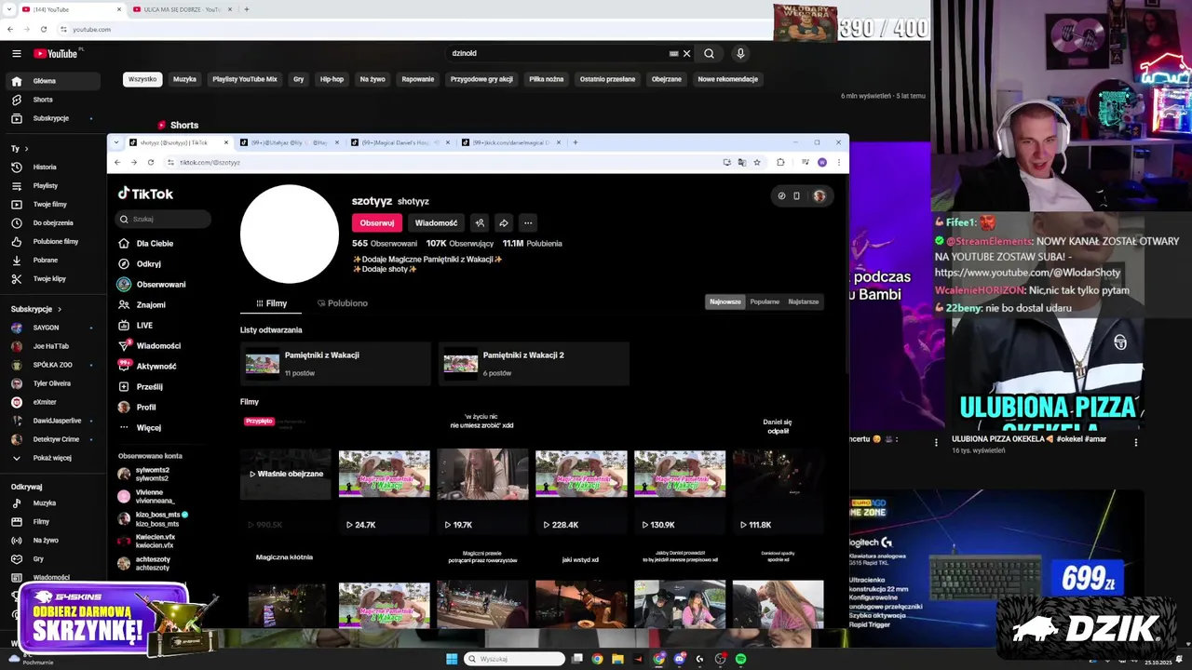Click YouTube search magnifier button

(709, 54)
